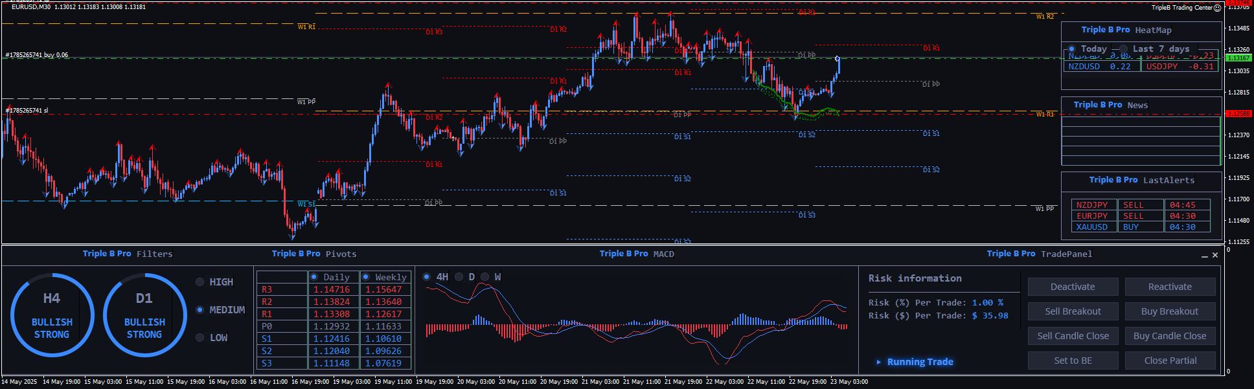The image size is (1254, 389).
Task: Click the Deactivate button
Action: [x=1073, y=287]
